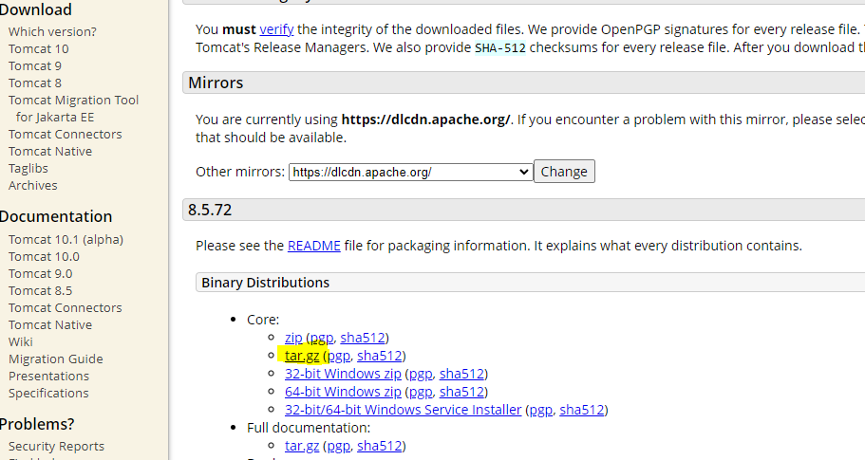
Task: Open Security Reports link
Action: [x=56, y=446]
